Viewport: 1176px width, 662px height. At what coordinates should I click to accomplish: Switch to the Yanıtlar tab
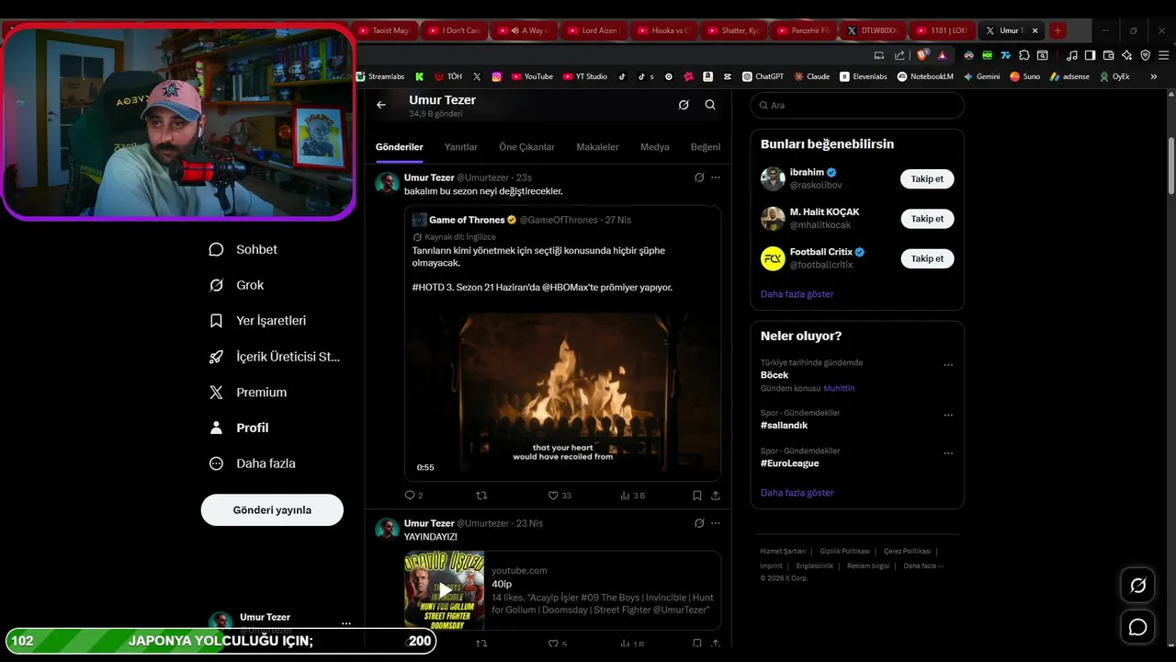click(461, 147)
